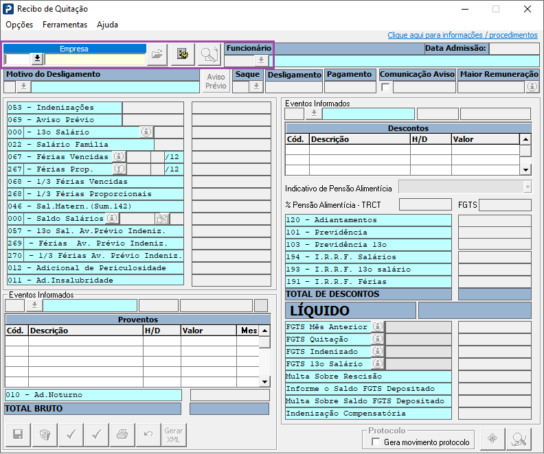Click the flower-like icon button near Protocolo
The width and height of the screenshot is (544, 454).
pyautogui.click(x=492, y=439)
